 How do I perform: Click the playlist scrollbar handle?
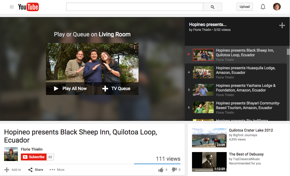(x=288, y=52)
